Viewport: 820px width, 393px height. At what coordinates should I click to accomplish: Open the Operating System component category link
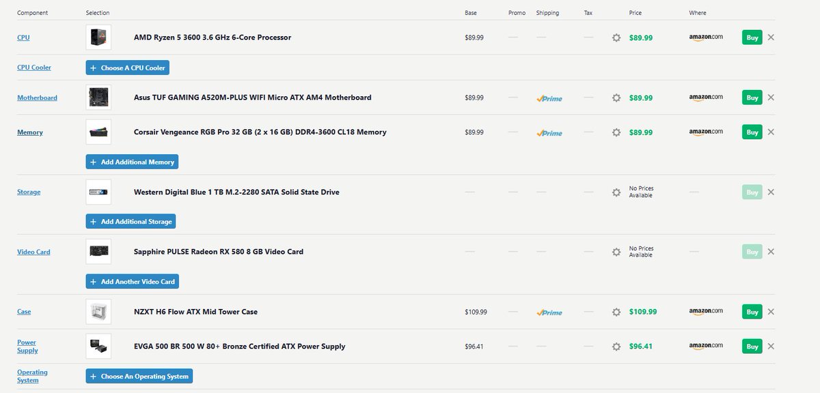32,376
